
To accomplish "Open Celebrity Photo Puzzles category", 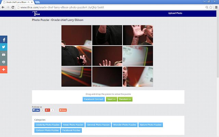I will (48, 125).
